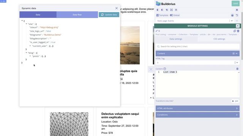243x136 pixels.
Task: Expand the "current_user" JSON node
Action: point(30,46)
